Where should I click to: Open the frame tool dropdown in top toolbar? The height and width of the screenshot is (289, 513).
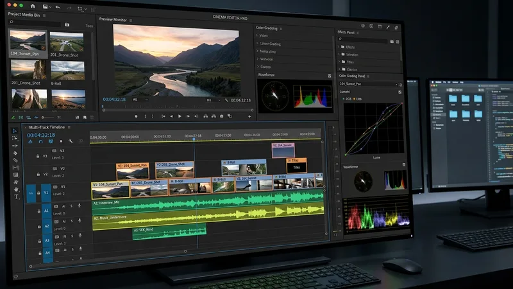(86, 9)
